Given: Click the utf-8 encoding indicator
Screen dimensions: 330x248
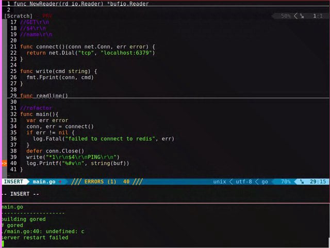Looking at the screenshot, I should click(243, 182).
